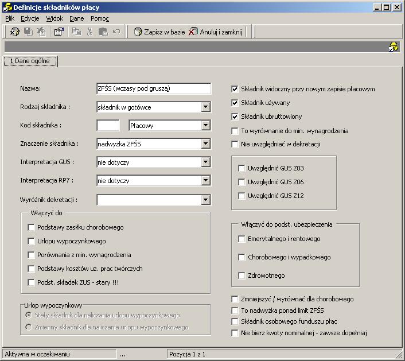Maximize the Definicje składników płacy window
Image resolution: width=405 pixels, height=361 pixels.
386,7
